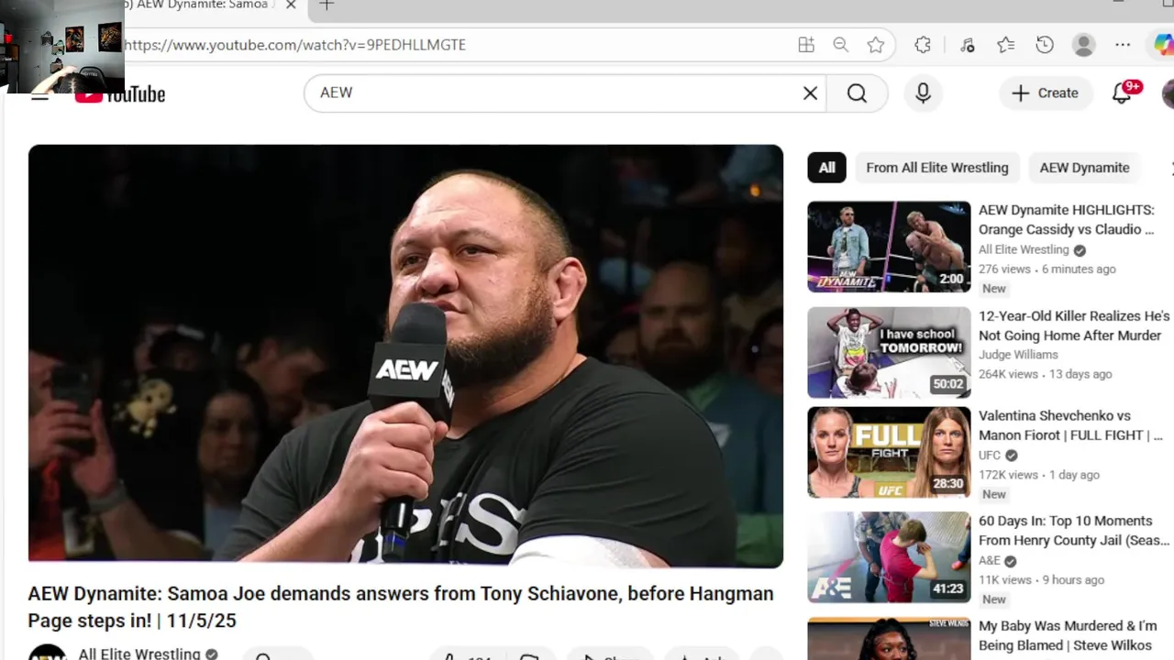Close the AEW Dynamite browser tab

(x=291, y=5)
